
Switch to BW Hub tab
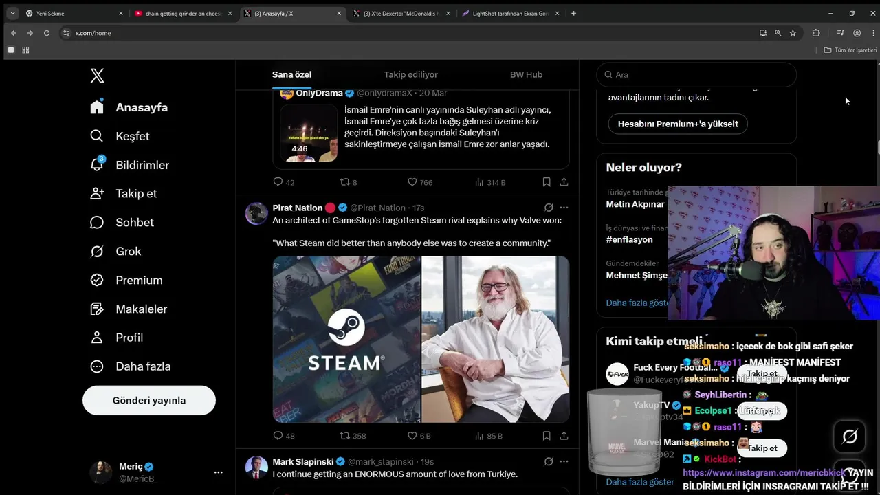[x=526, y=74]
